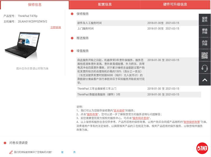Follow the 延长保修 link in notes
Screen dimensions: 211x157
119,111
